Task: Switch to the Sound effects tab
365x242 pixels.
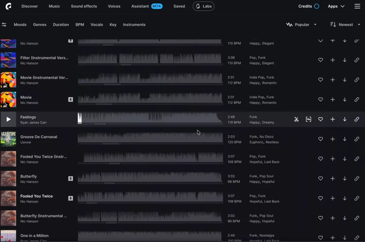Action: coord(84,6)
